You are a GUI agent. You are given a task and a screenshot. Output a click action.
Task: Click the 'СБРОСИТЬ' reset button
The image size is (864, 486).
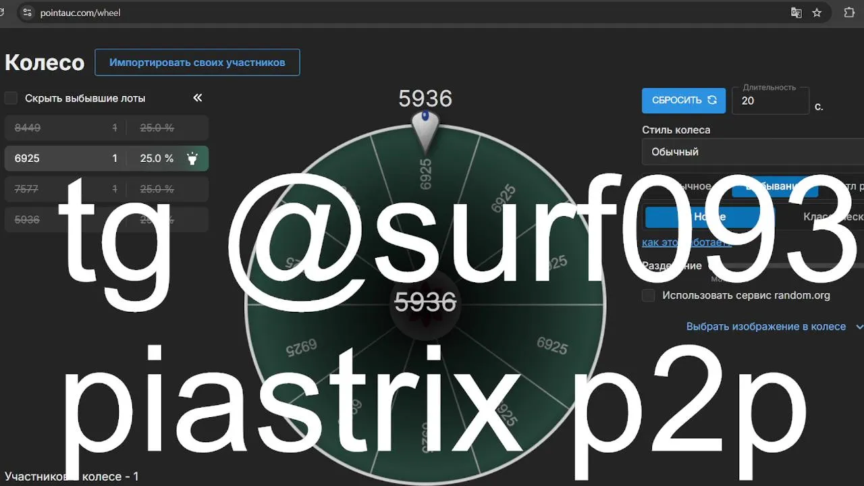click(684, 100)
